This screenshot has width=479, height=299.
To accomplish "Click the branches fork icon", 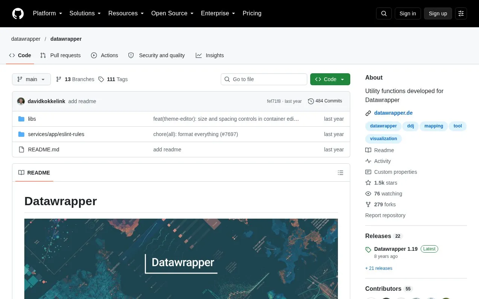I will tap(59, 79).
